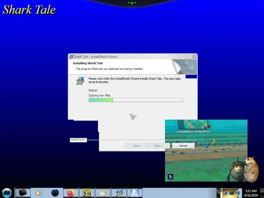Open the clock showing 5:11 AM
The width and height of the screenshot is (264, 198).
[251, 193]
